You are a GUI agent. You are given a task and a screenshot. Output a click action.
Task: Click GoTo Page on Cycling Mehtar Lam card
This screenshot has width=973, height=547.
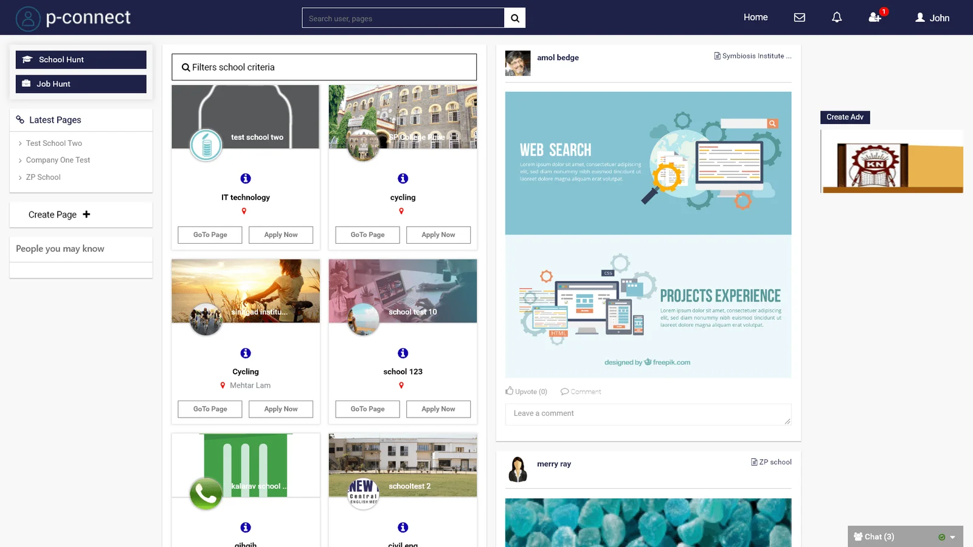pos(210,409)
